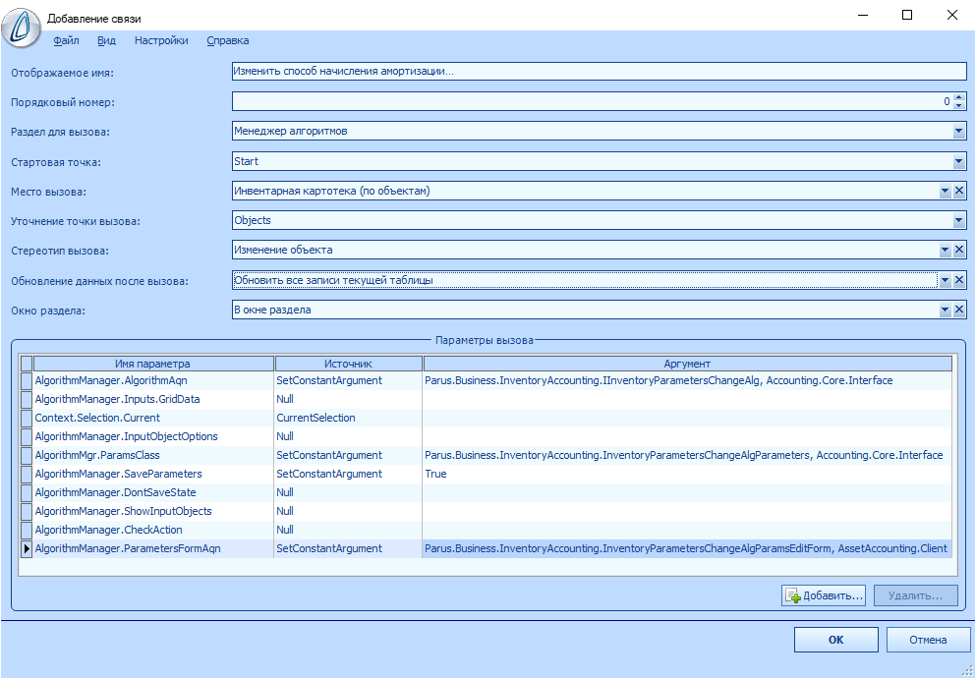Select the AlgorithmManager.CheckAction parameter cell
This screenshot has width=976, height=679.
tap(153, 530)
